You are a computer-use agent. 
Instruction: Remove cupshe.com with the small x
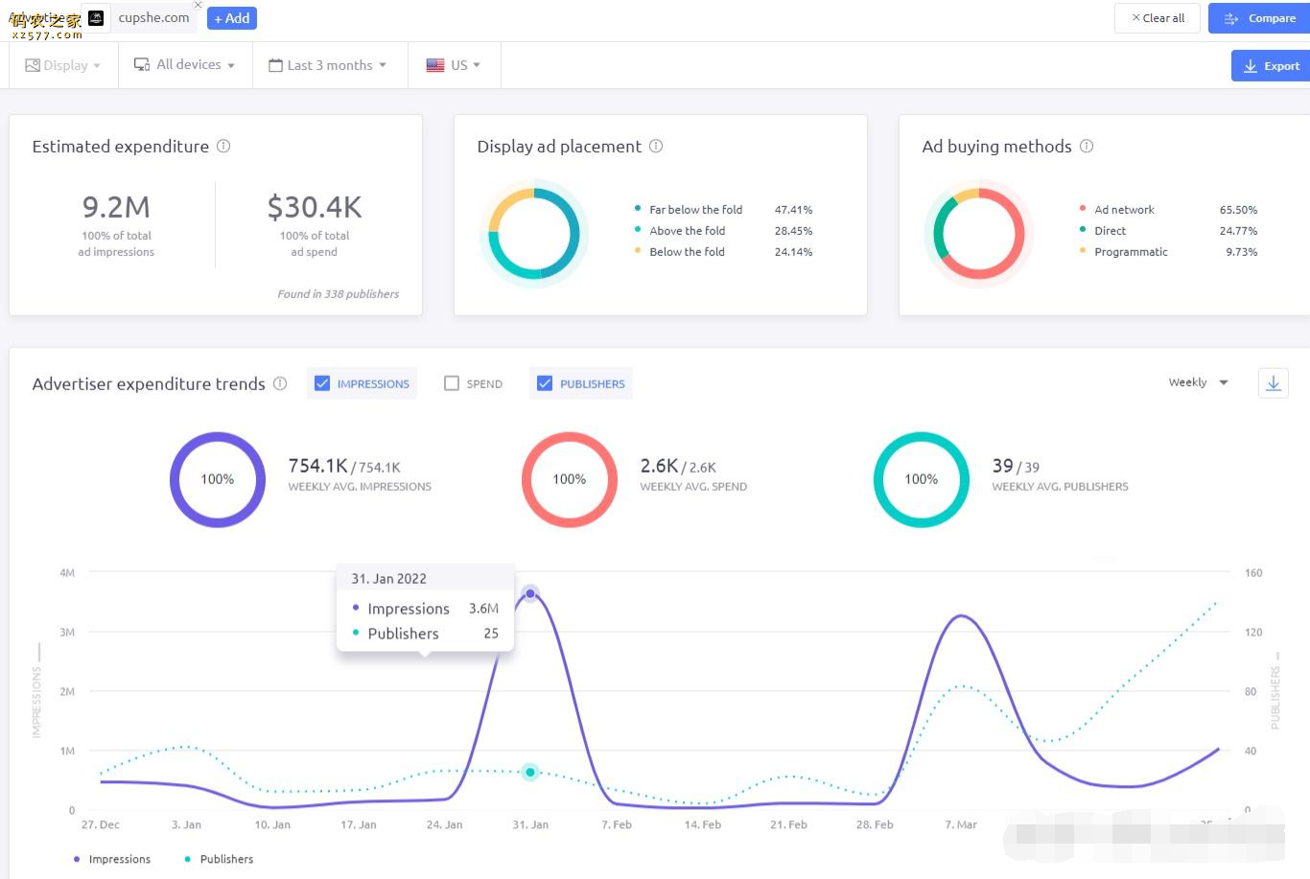pyautogui.click(x=198, y=5)
